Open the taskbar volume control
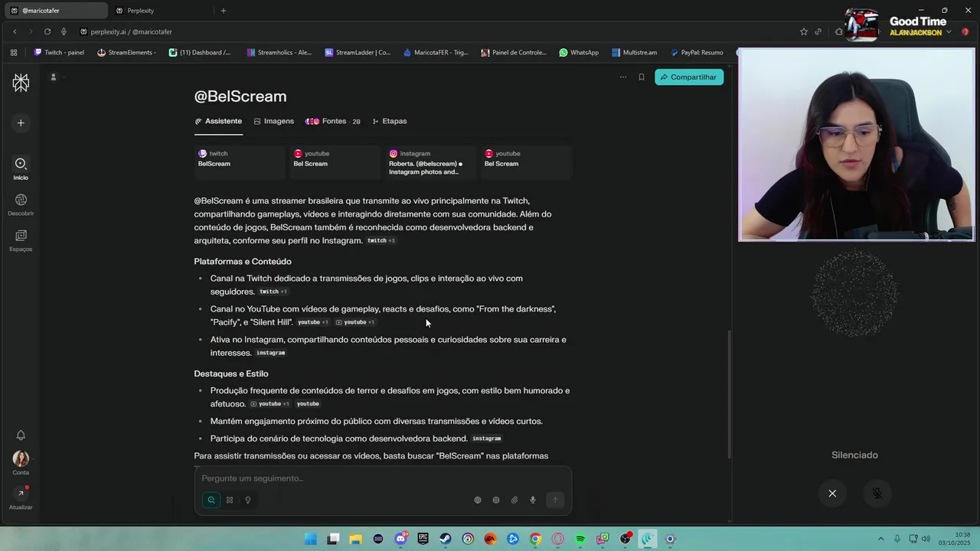The image size is (980, 551). (926, 539)
